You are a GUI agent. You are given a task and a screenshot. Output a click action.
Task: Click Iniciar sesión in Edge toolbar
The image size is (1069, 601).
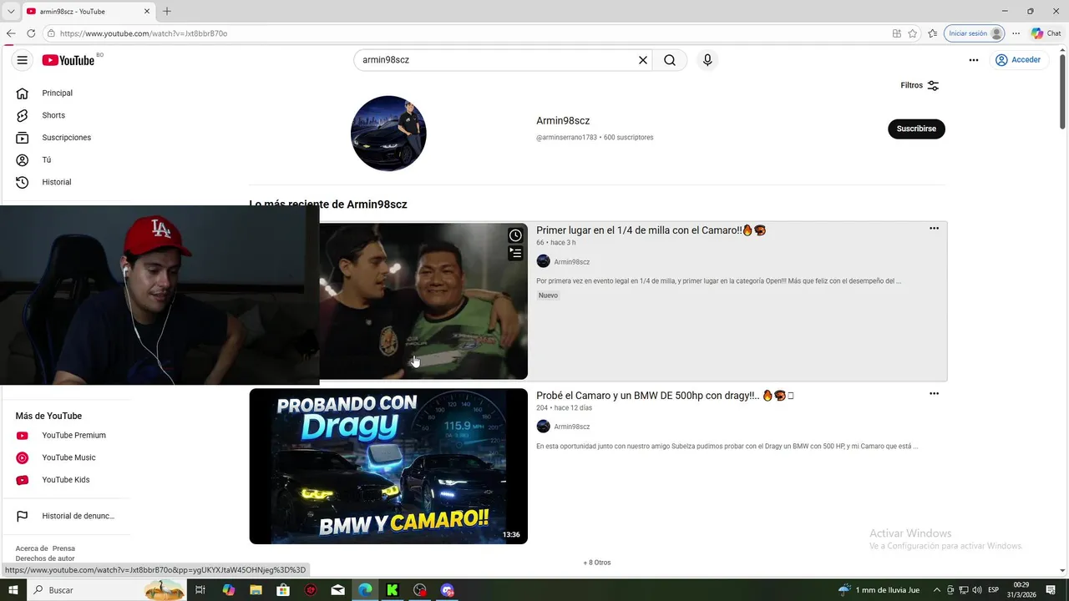coord(974,33)
